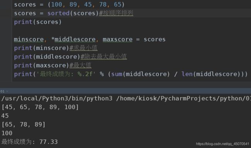This screenshot has width=251, height=148.
Task: Click the editor gutter beside the minscore line
Action: 6,39
